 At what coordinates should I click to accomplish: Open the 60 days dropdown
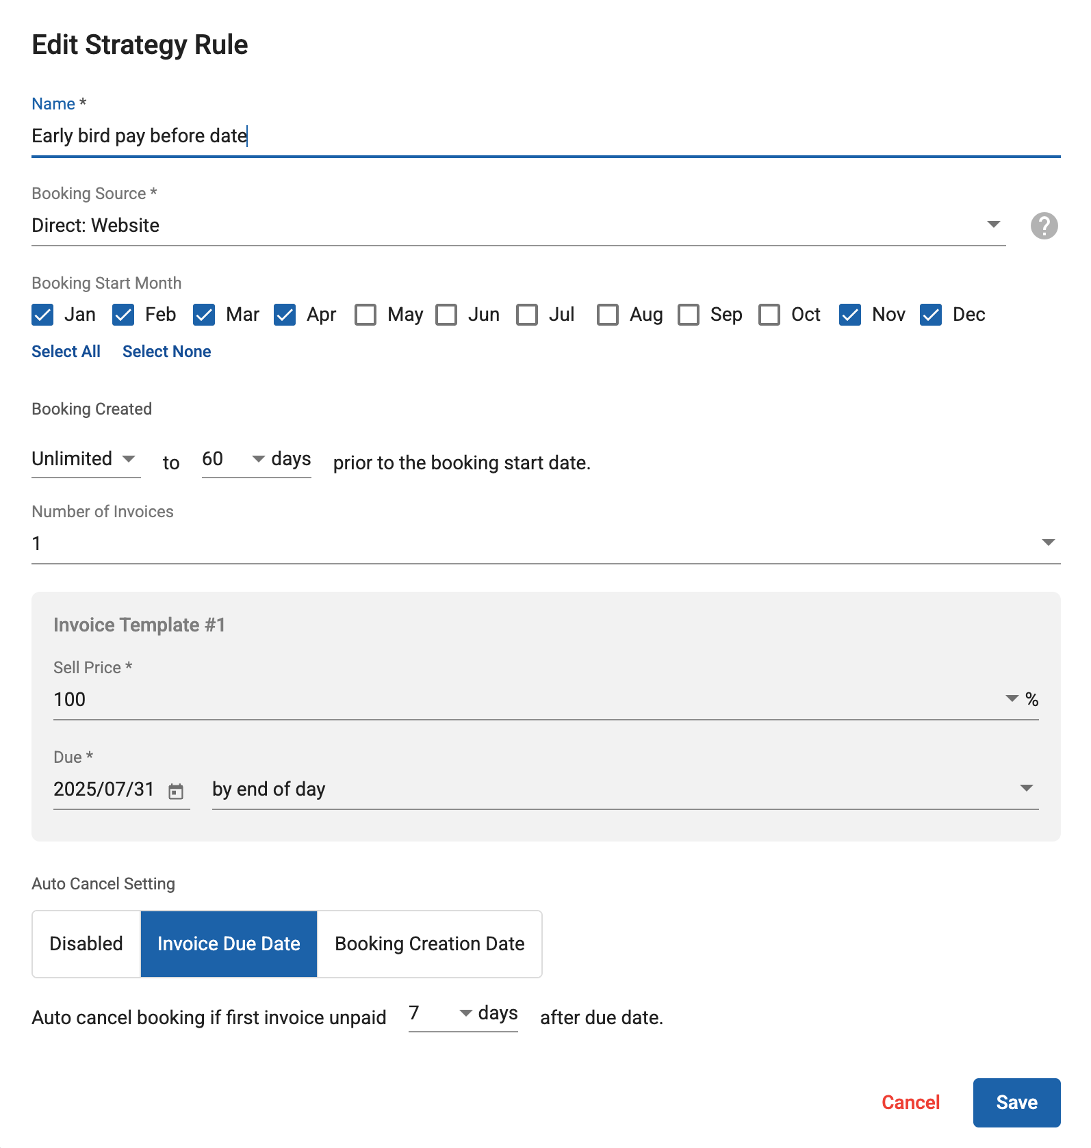(x=256, y=459)
